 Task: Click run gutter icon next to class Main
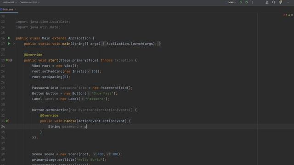[9, 38]
